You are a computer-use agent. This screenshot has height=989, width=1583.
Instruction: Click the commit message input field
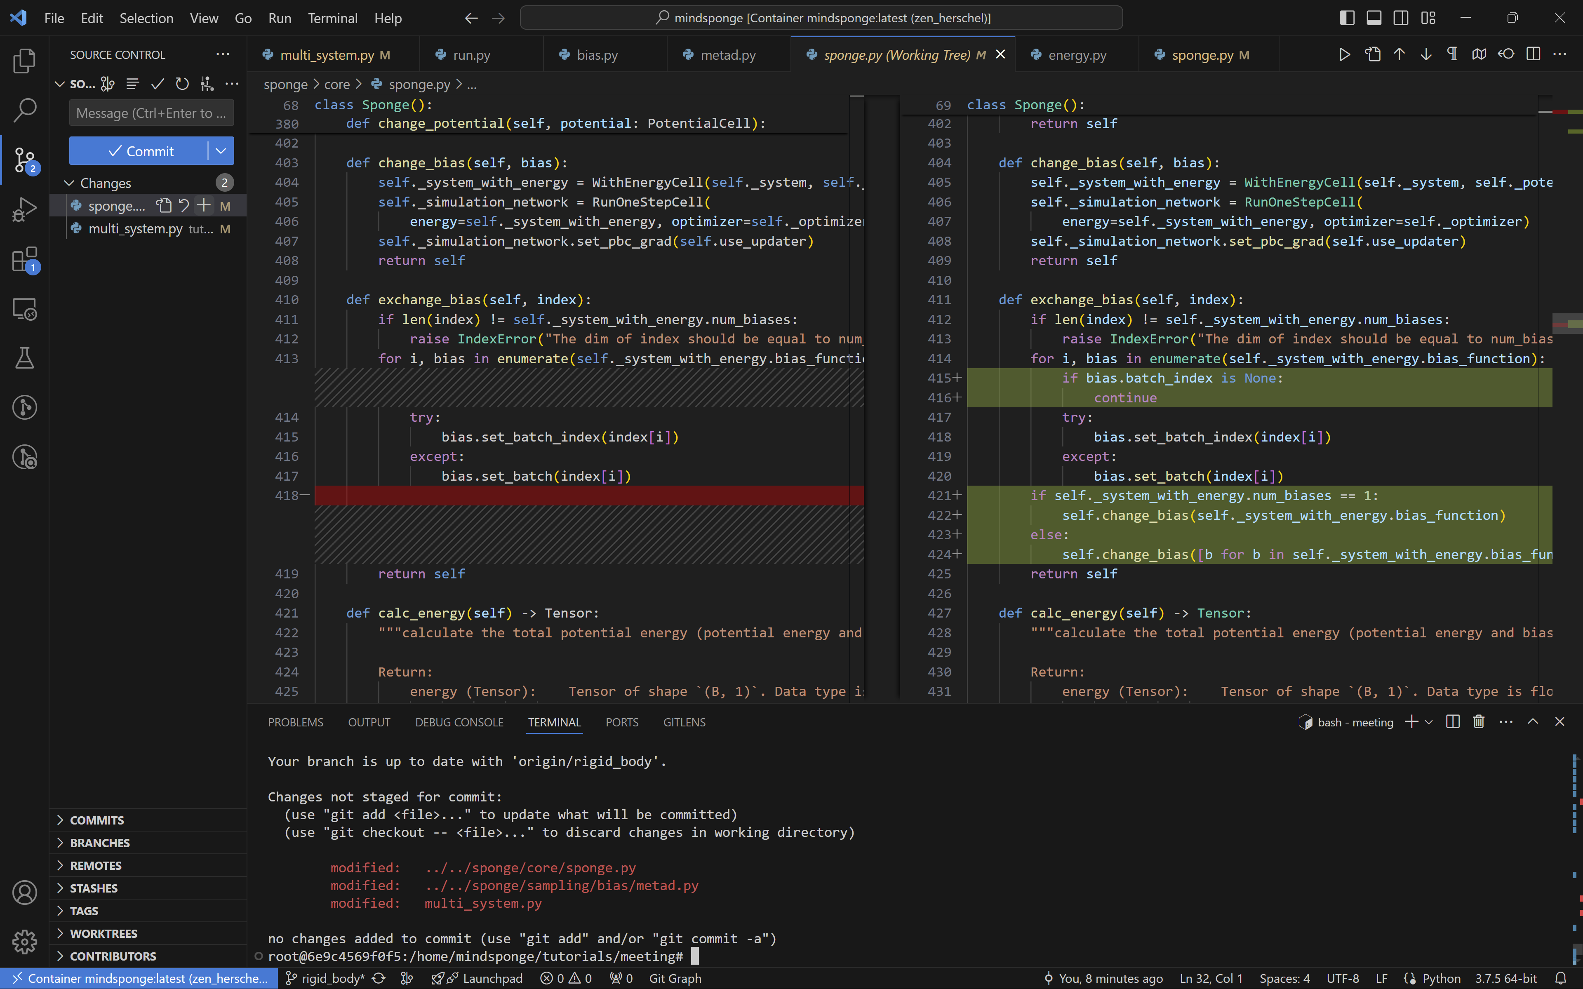tap(151, 113)
